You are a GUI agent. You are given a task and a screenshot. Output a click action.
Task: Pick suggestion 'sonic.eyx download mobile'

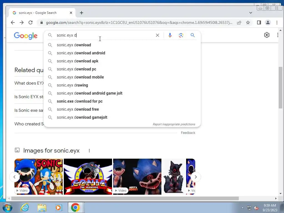(122, 77)
